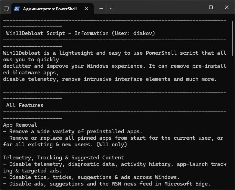Click the vertical scrollbar thumb
Image resolution: width=235 pixels, height=190 pixels.
click(x=233, y=38)
